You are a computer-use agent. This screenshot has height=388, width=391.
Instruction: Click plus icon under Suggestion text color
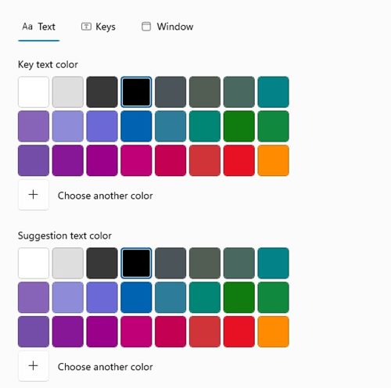coord(34,366)
